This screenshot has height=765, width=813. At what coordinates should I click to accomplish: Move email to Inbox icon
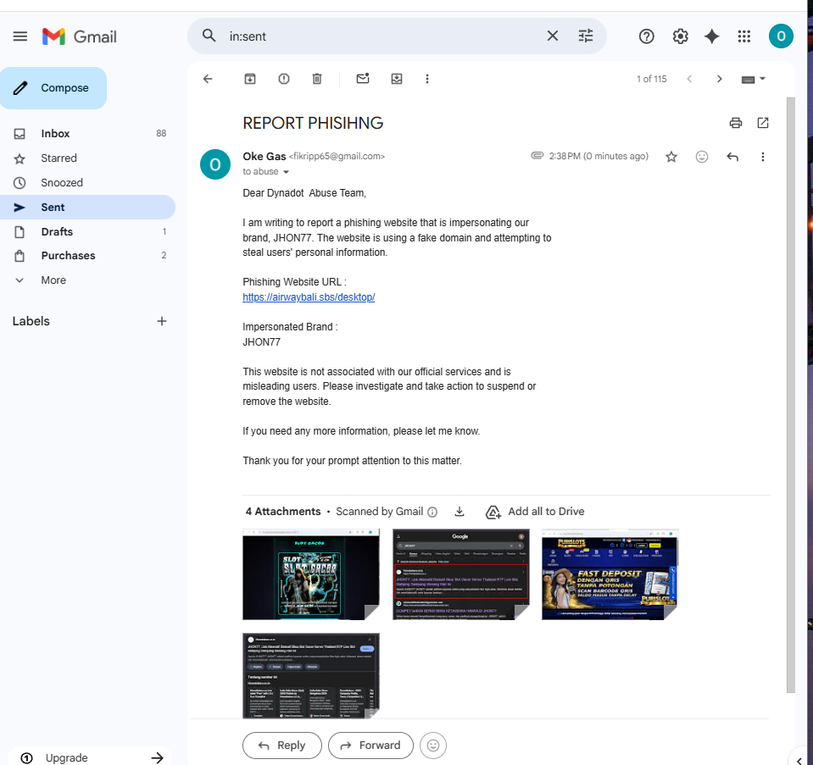click(x=397, y=79)
